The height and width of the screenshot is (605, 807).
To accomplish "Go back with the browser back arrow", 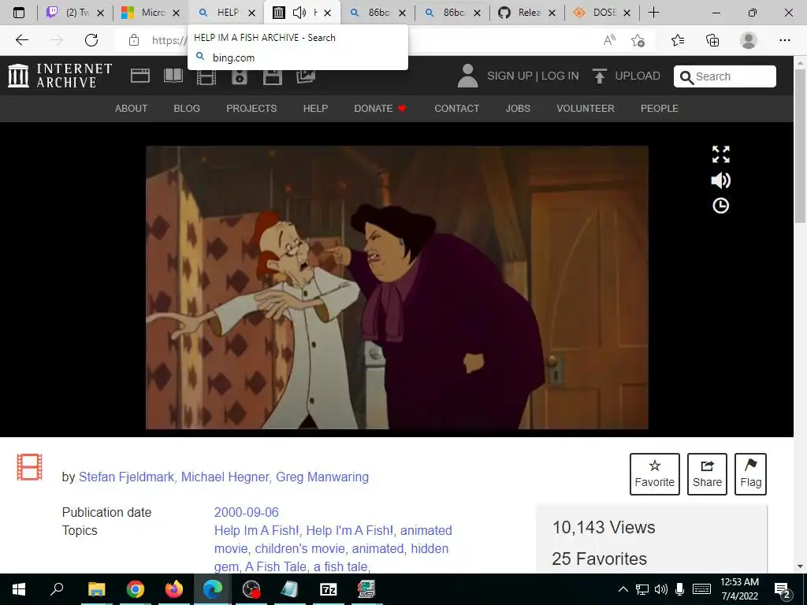I will (21, 40).
